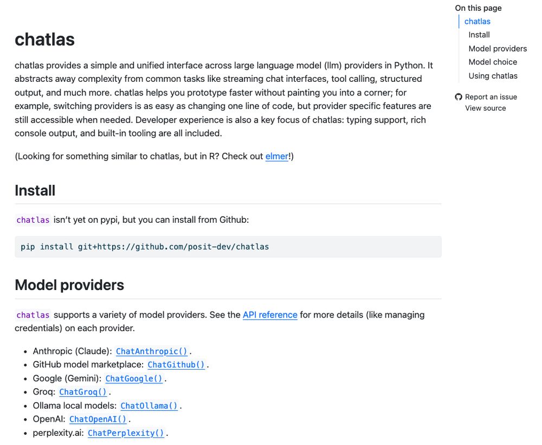Visit the ChatGithub() documentation link
This screenshot has width=542, height=445.
(x=176, y=365)
